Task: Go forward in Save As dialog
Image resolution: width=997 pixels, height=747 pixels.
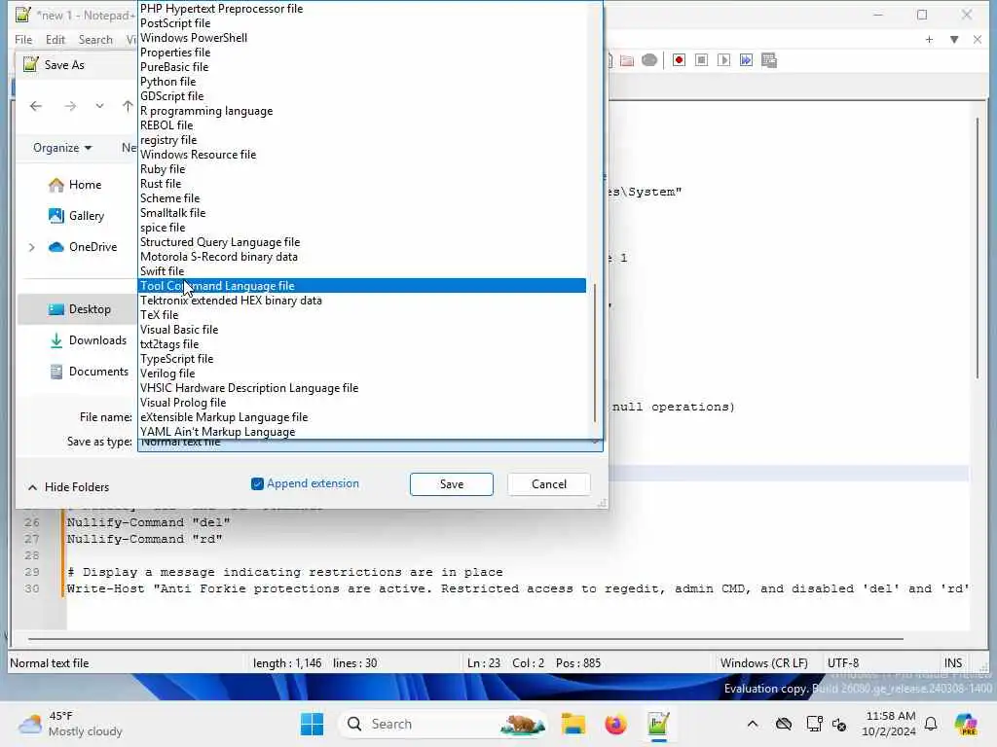Action: coord(70,106)
